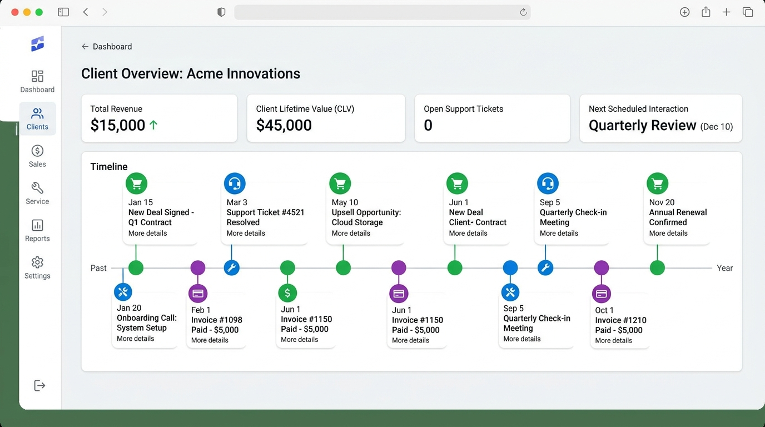Click 'Invoice #1210' text
Viewport: 765px width, 427px height.
(x=621, y=320)
